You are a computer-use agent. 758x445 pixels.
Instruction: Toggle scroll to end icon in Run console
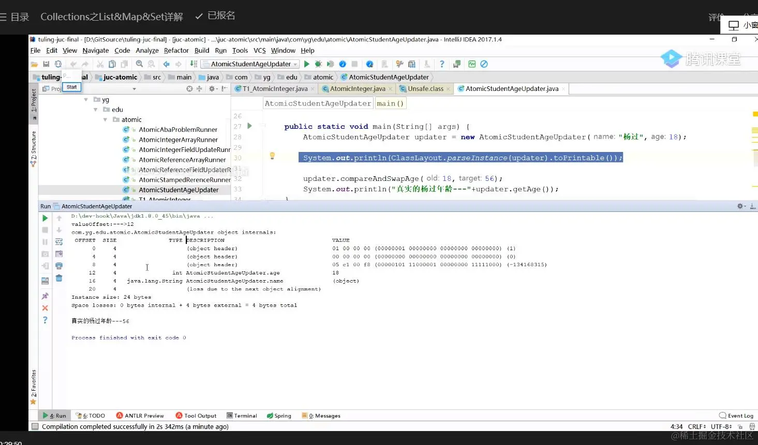tap(59, 254)
